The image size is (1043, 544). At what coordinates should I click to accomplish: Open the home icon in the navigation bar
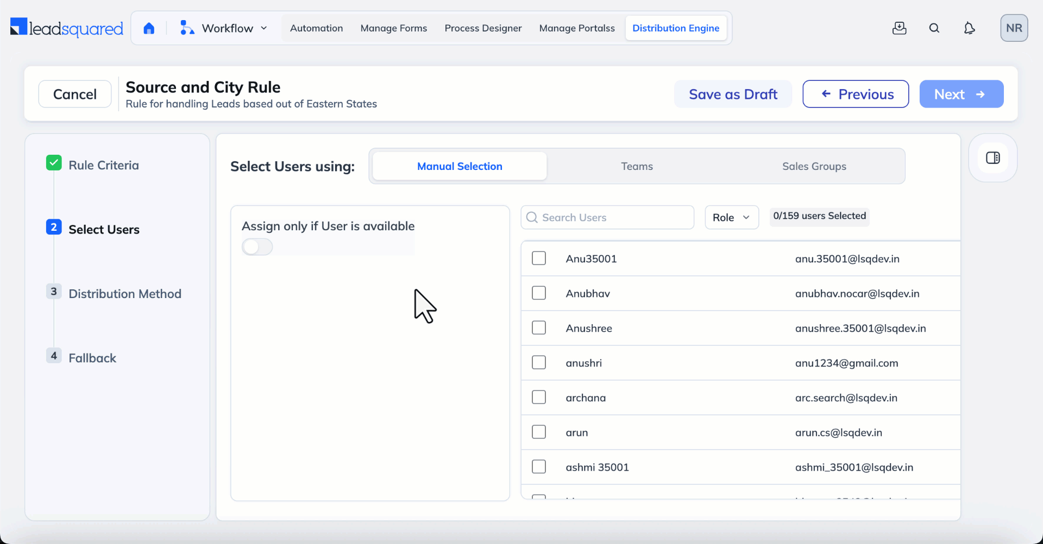point(149,28)
